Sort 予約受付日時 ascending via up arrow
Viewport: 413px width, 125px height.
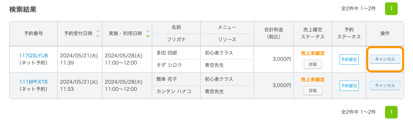(98, 31)
